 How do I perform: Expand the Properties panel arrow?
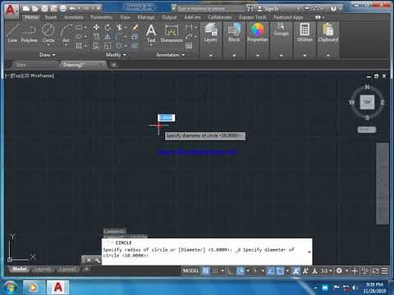(258, 56)
